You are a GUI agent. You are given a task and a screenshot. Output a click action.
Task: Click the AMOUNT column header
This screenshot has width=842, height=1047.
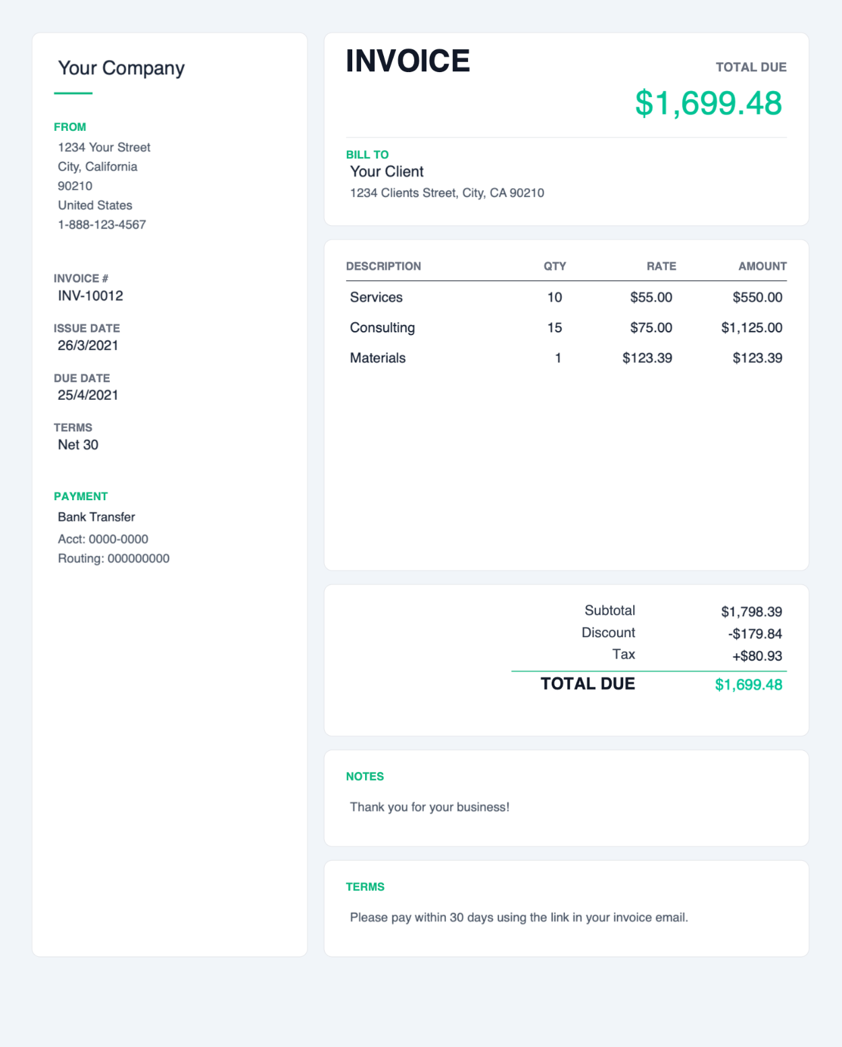[763, 266]
